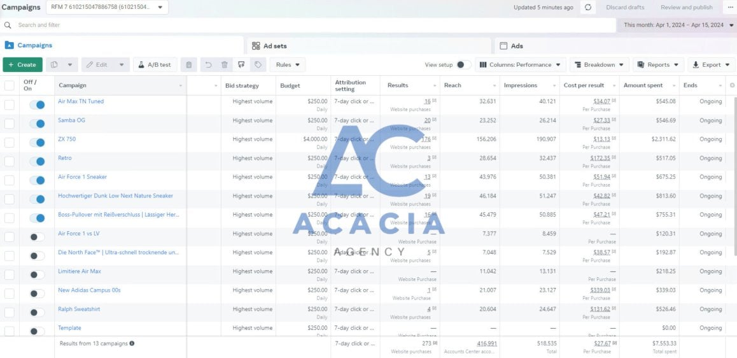This screenshot has height=358, width=737.
Task: Click the refresh data icon
Action: (587, 8)
